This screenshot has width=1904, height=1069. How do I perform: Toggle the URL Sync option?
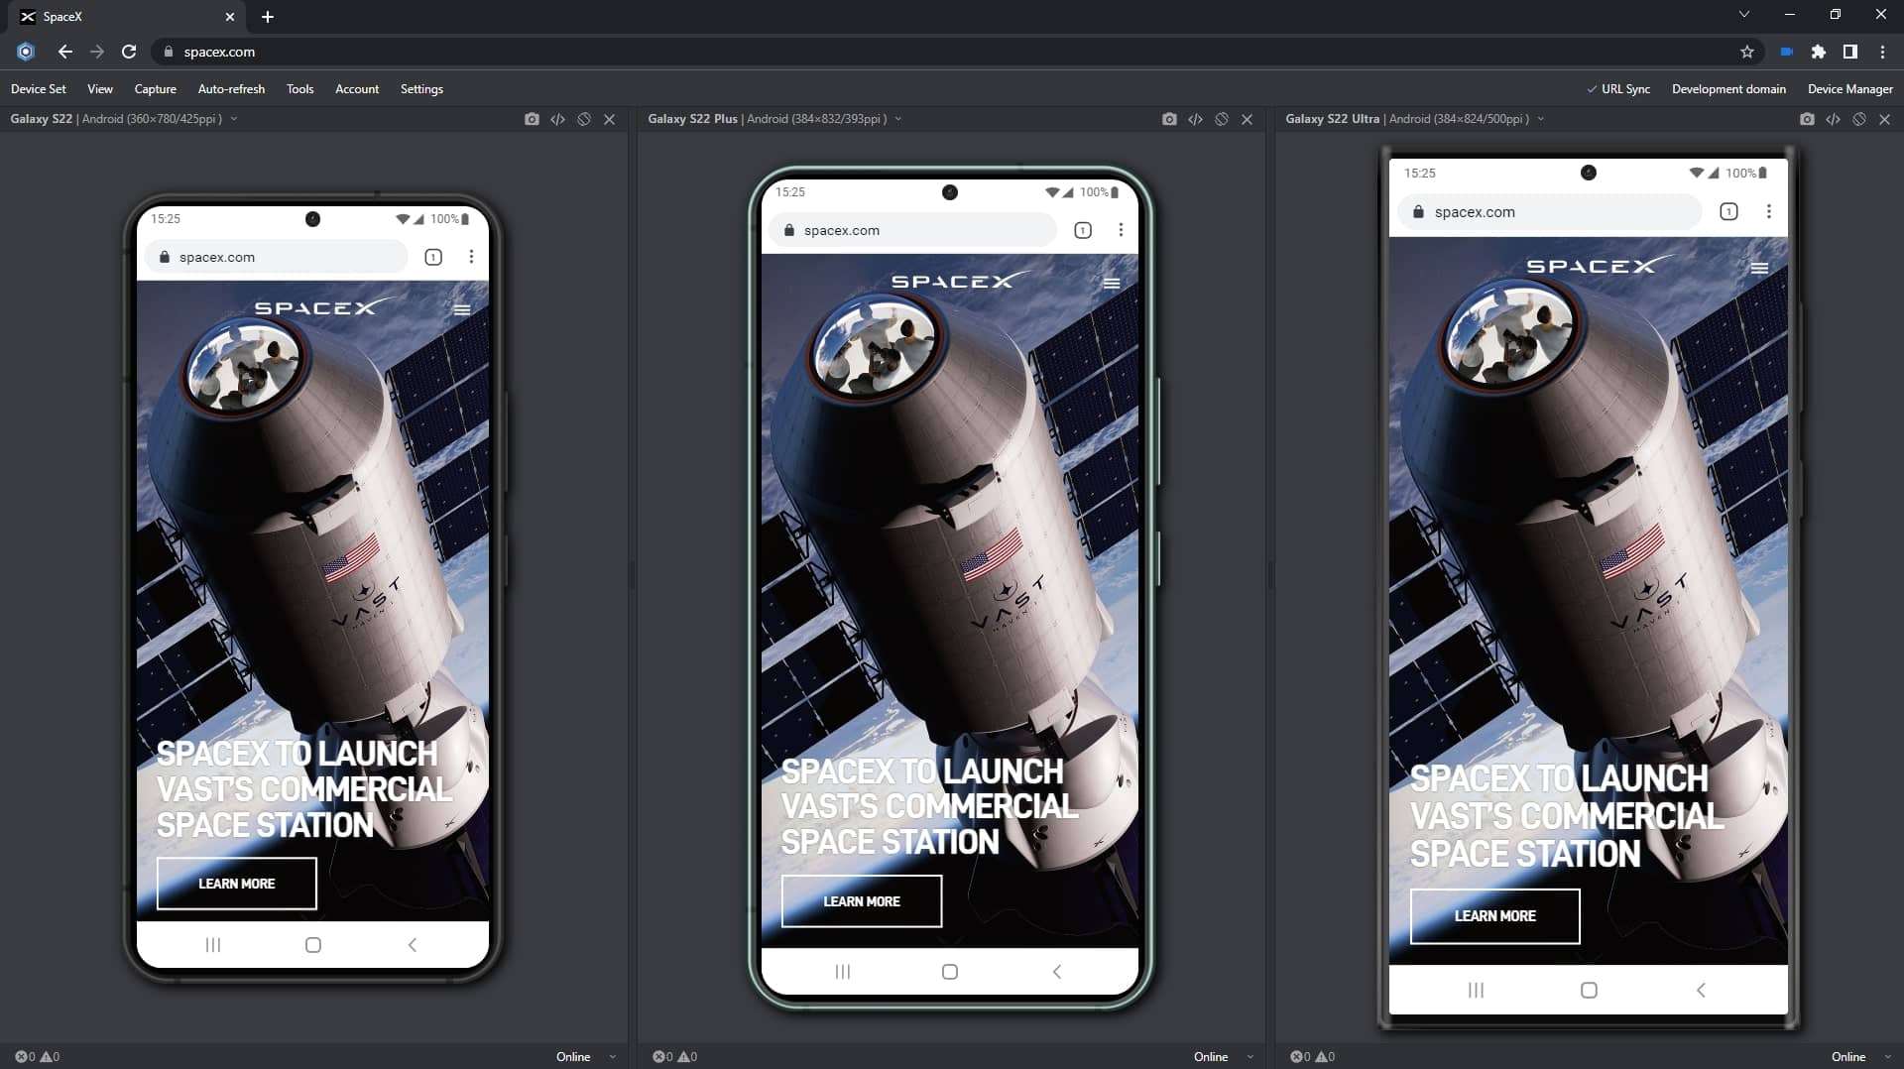pyautogui.click(x=1618, y=89)
